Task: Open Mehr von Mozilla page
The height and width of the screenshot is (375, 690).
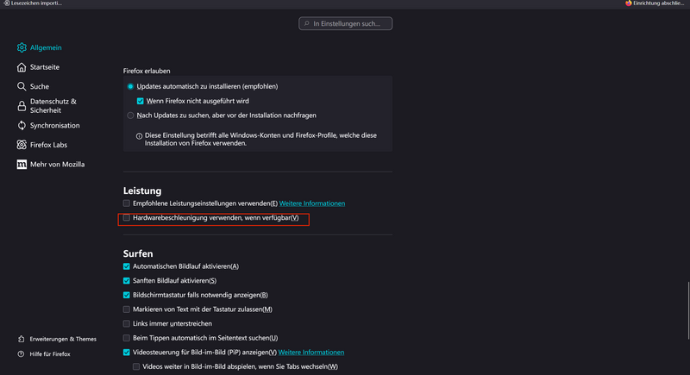Action: pos(57,165)
